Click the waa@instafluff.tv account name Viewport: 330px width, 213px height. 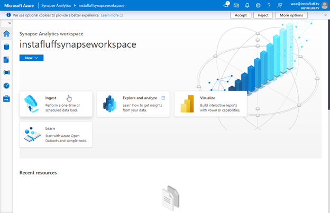305,4
